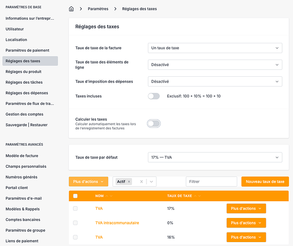The image size is (293, 246).
Task: Sort by TAUX DE TAXE descending arrow
Action: tap(200, 196)
